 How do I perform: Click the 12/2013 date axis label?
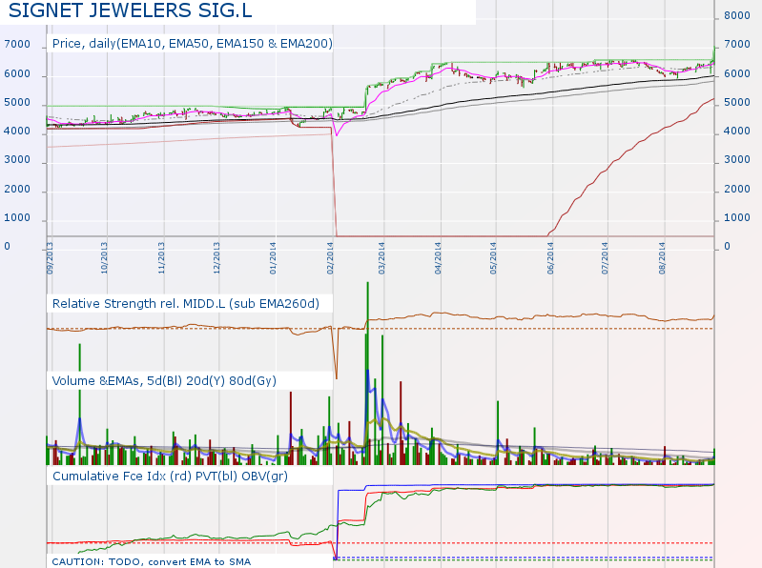(216, 258)
